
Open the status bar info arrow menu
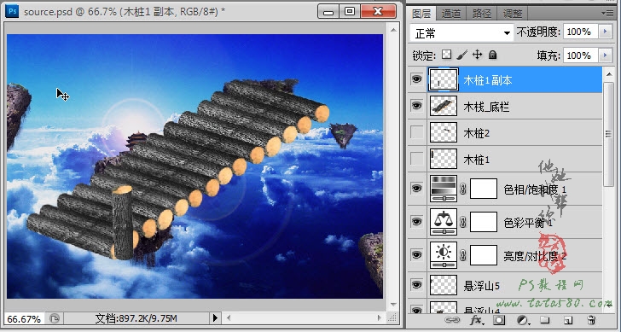pyautogui.click(x=215, y=317)
